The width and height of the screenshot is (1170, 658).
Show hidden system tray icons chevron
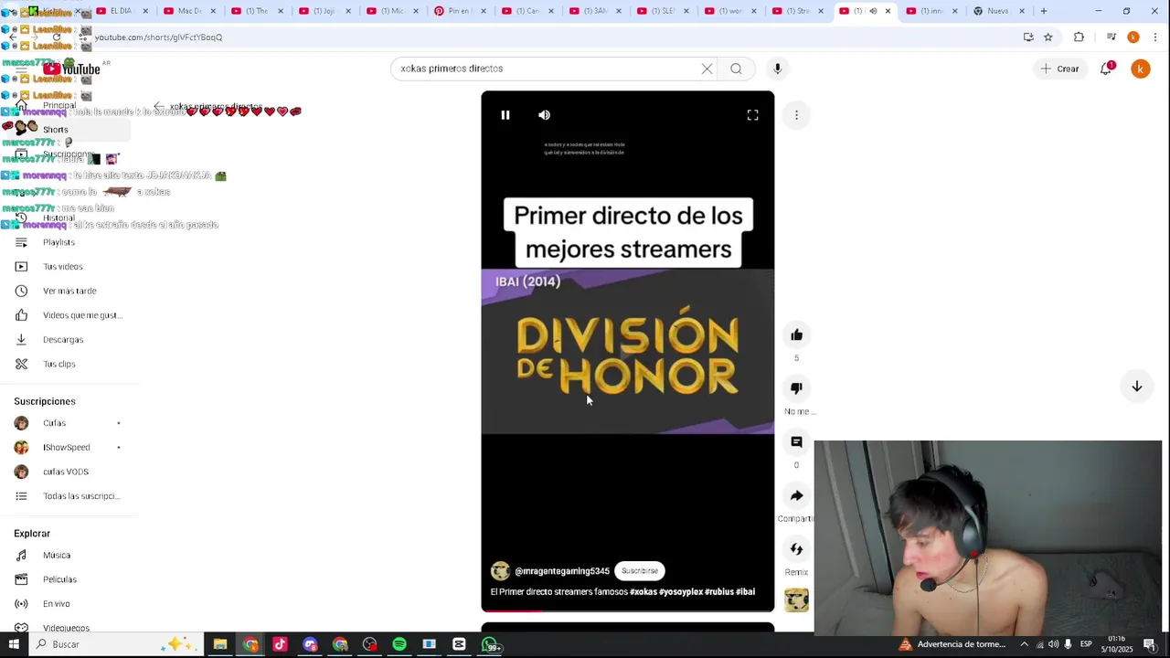coord(1024,644)
